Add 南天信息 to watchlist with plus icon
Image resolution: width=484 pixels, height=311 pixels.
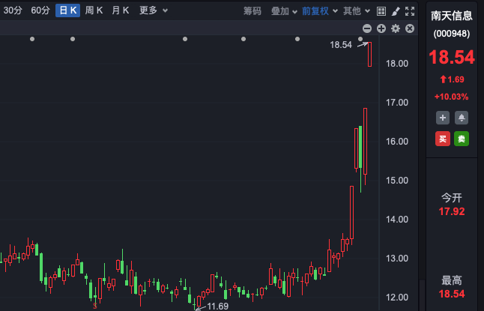(x=443, y=118)
